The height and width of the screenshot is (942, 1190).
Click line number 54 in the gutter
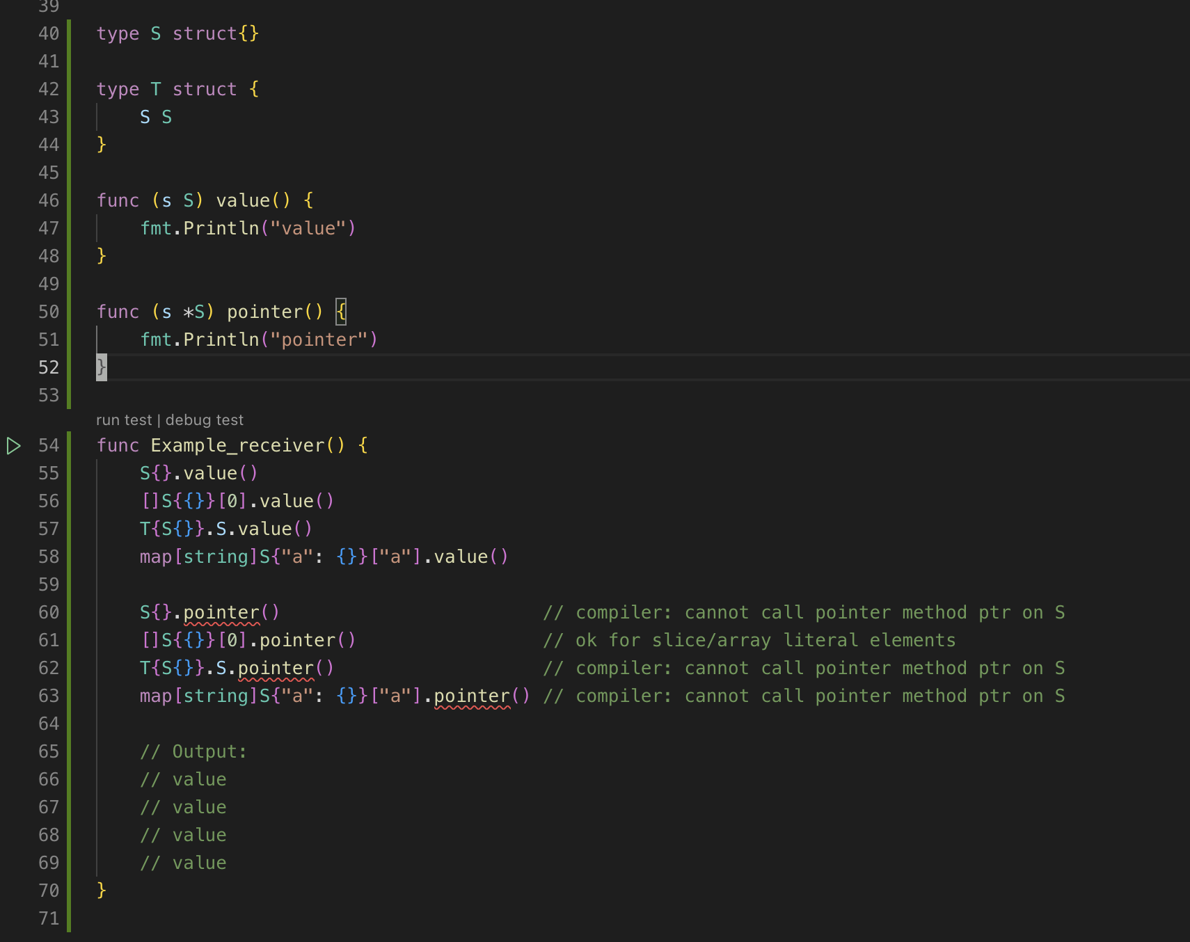coord(49,446)
